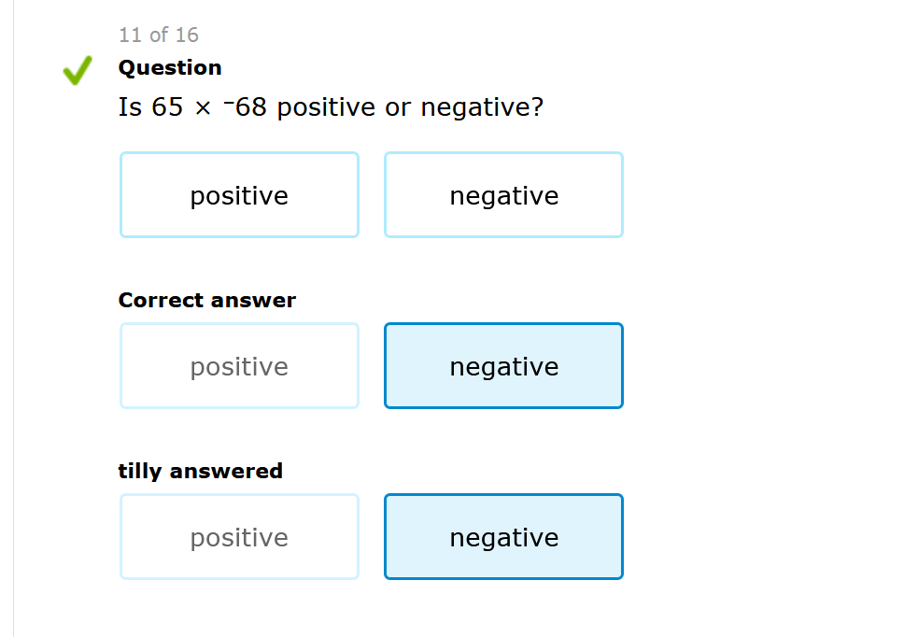Click the multiplication sign in the question
This screenshot has width=904, height=637.
pos(203,109)
